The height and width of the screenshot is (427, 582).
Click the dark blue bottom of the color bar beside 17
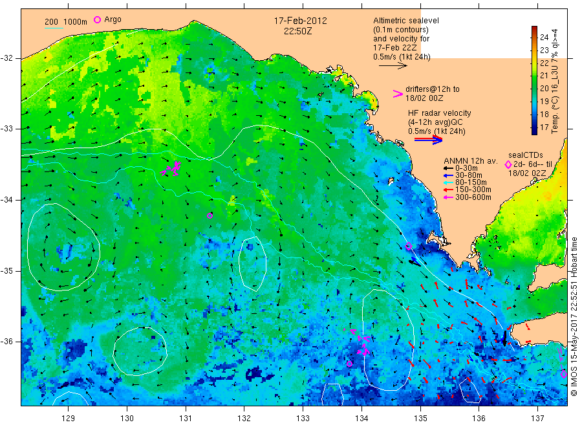[534, 128]
